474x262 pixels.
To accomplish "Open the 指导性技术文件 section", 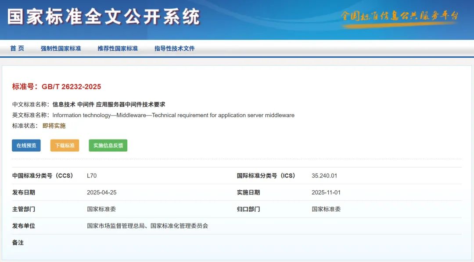I will (x=173, y=48).
